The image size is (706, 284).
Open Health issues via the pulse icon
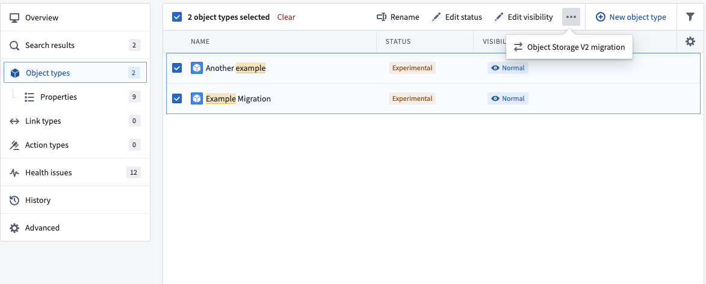point(14,172)
